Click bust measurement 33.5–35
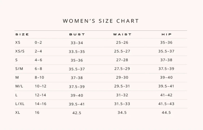This screenshot has width=203, height=130. [x=77, y=52]
